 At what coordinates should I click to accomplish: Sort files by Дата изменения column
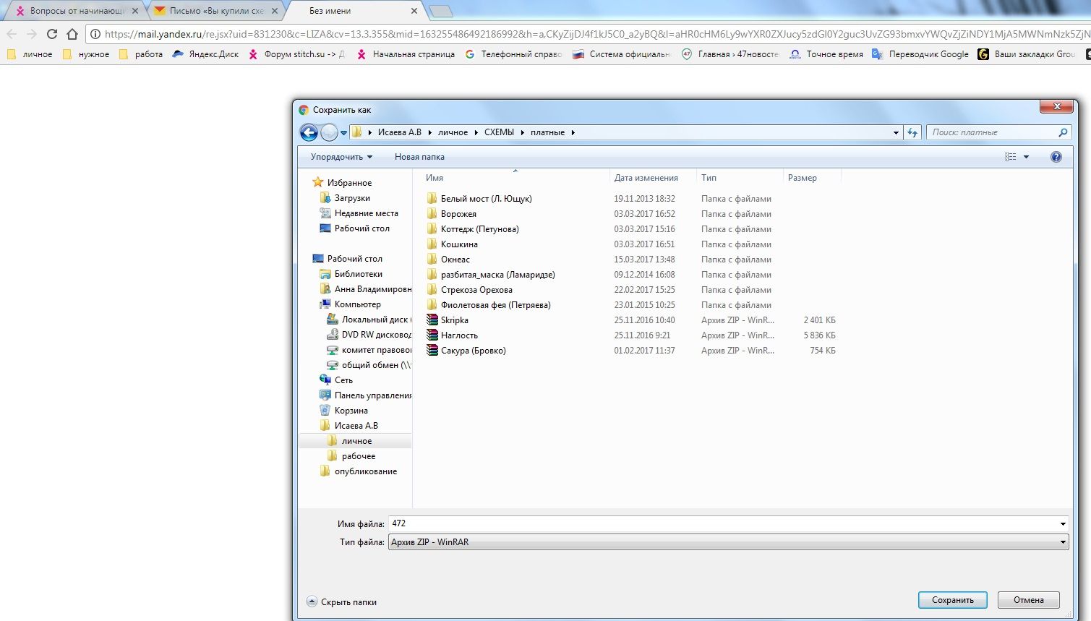pyautogui.click(x=646, y=178)
